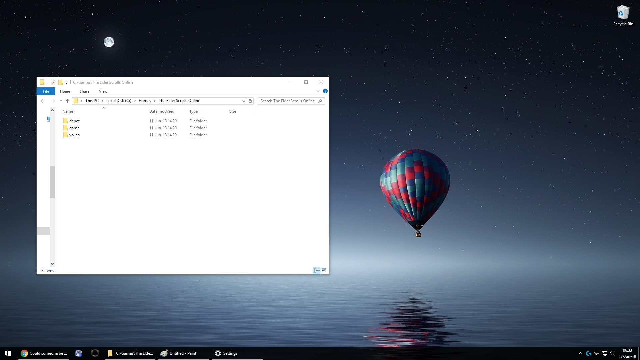Switch to large icons view
This screenshot has width=640, height=360.
[324, 270]
